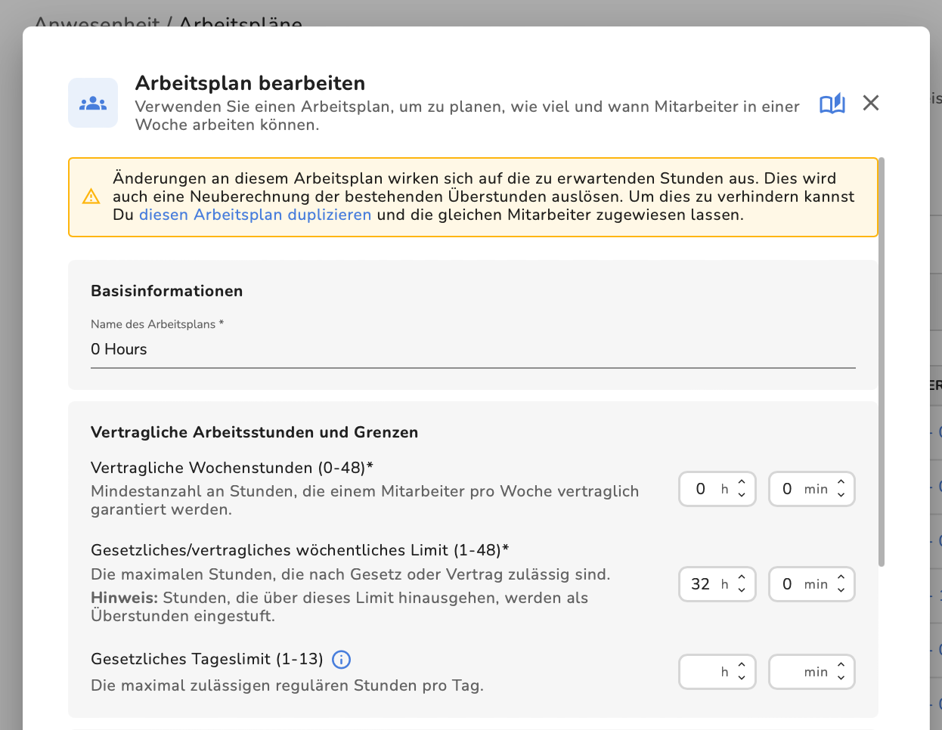Click the 'Basisinformationen' section heading
The image size is (942, 730).
tap(167, 291)
